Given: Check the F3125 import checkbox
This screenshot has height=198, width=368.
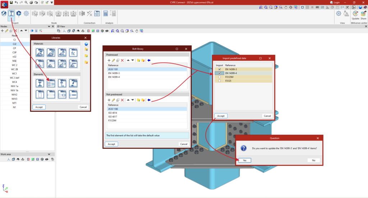Looking at the screenshot, I should pyautogui.click(x=220, y=81).
